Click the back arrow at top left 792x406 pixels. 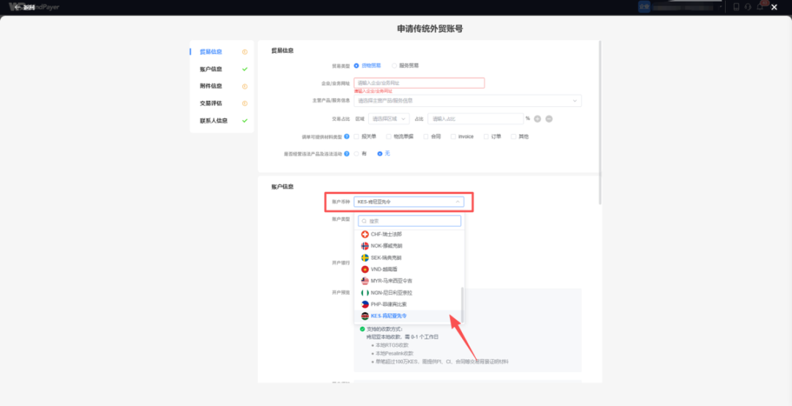coord(17,7)
